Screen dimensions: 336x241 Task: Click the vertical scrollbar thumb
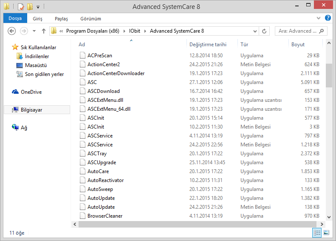pyautogui.click(x=329, y=75)
